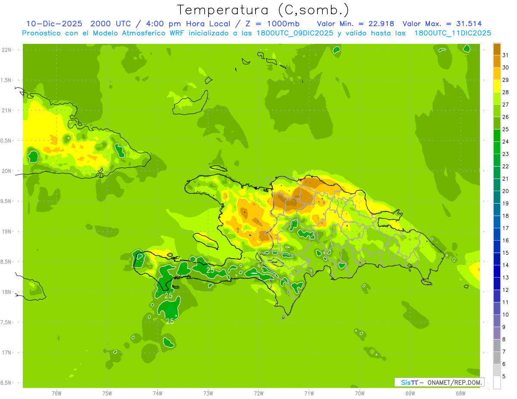Click the dark blue legend band between 13 and 14
Image resolution: width=517 pixels, height=399 pixels.
click(x=497, y=272)
